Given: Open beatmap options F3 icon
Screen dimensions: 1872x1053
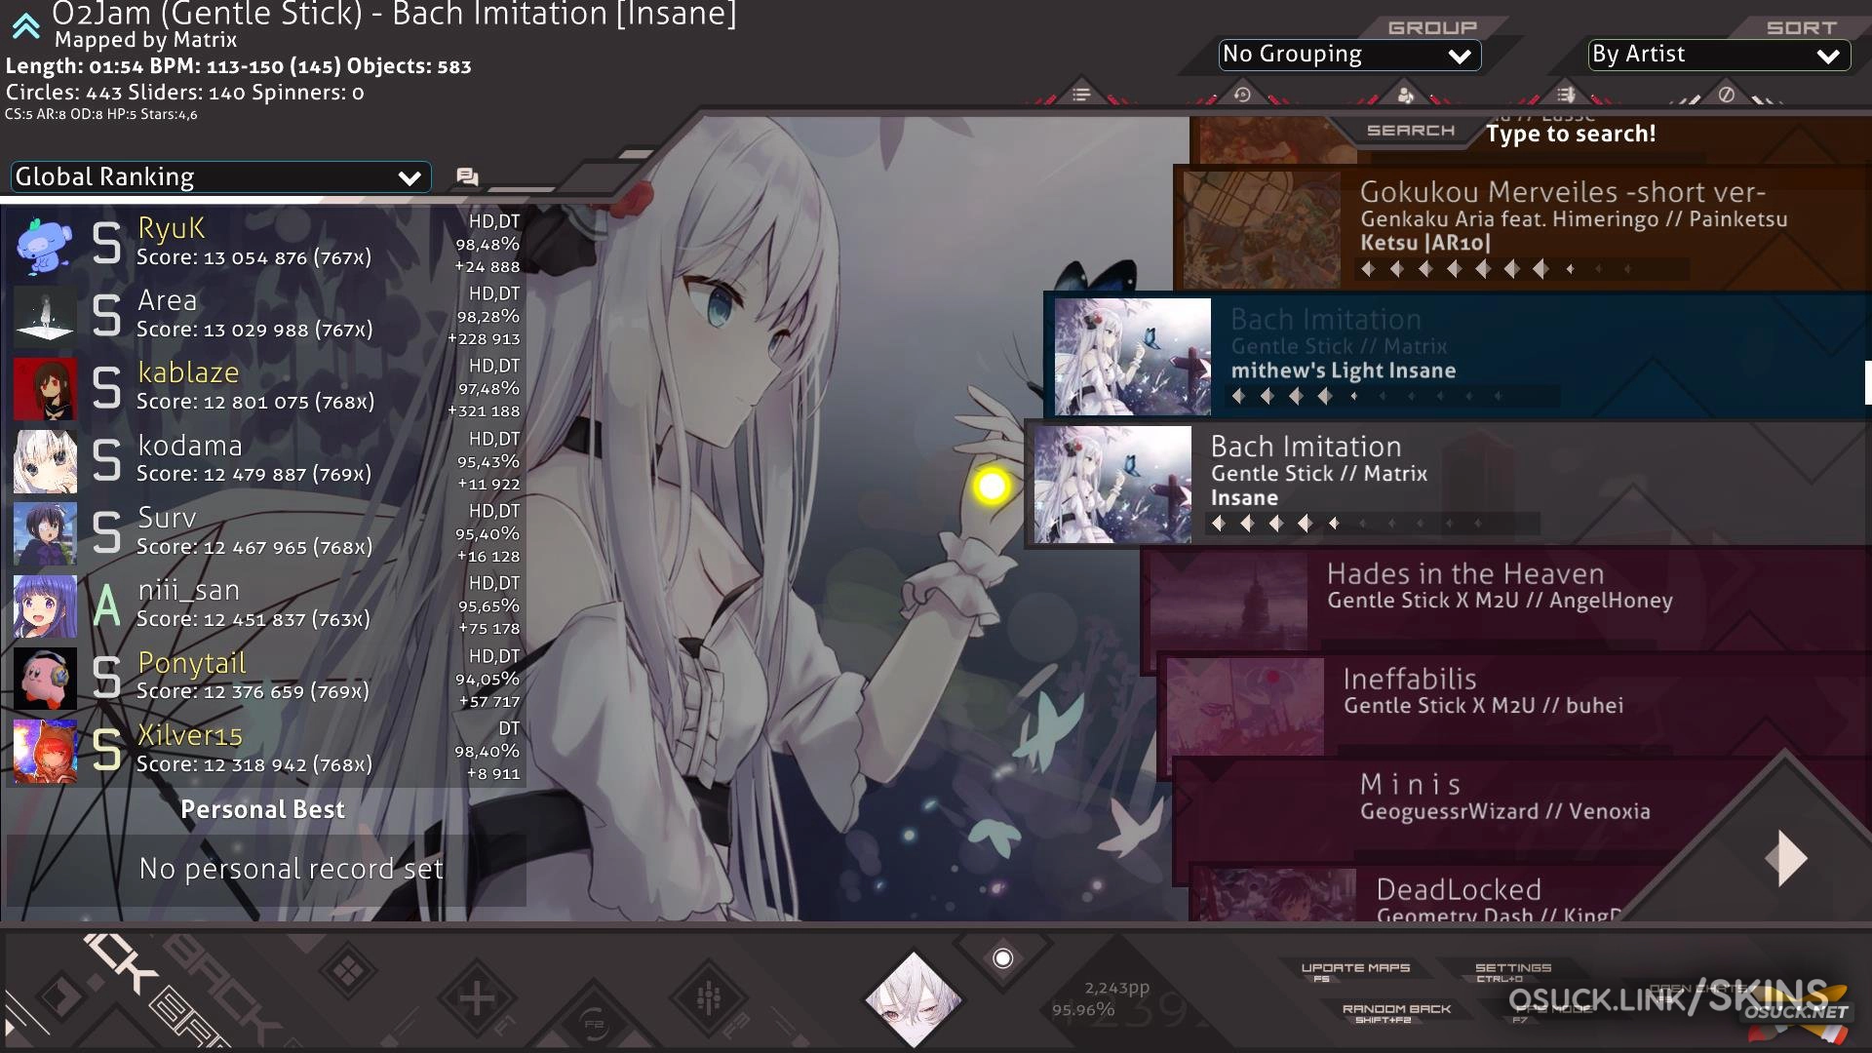Looking at the screenshot, I should [709, 999].
